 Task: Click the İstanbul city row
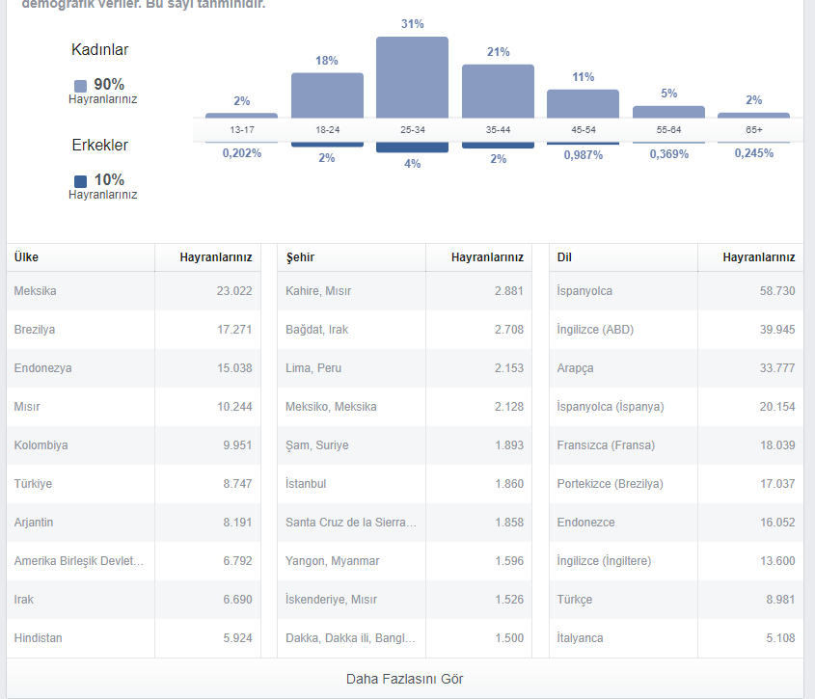point(404,484)
